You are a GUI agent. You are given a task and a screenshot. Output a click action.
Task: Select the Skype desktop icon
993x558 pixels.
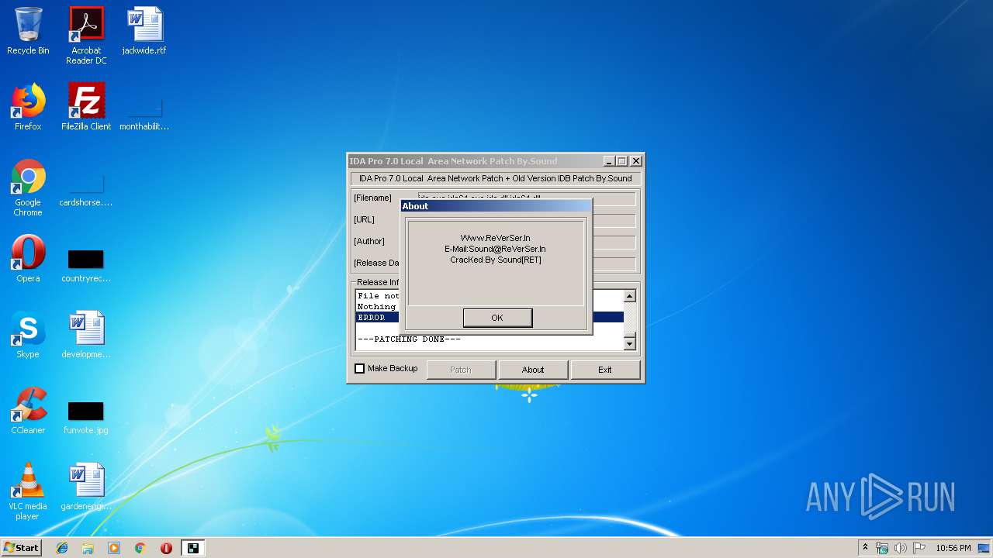coord(28,335)
